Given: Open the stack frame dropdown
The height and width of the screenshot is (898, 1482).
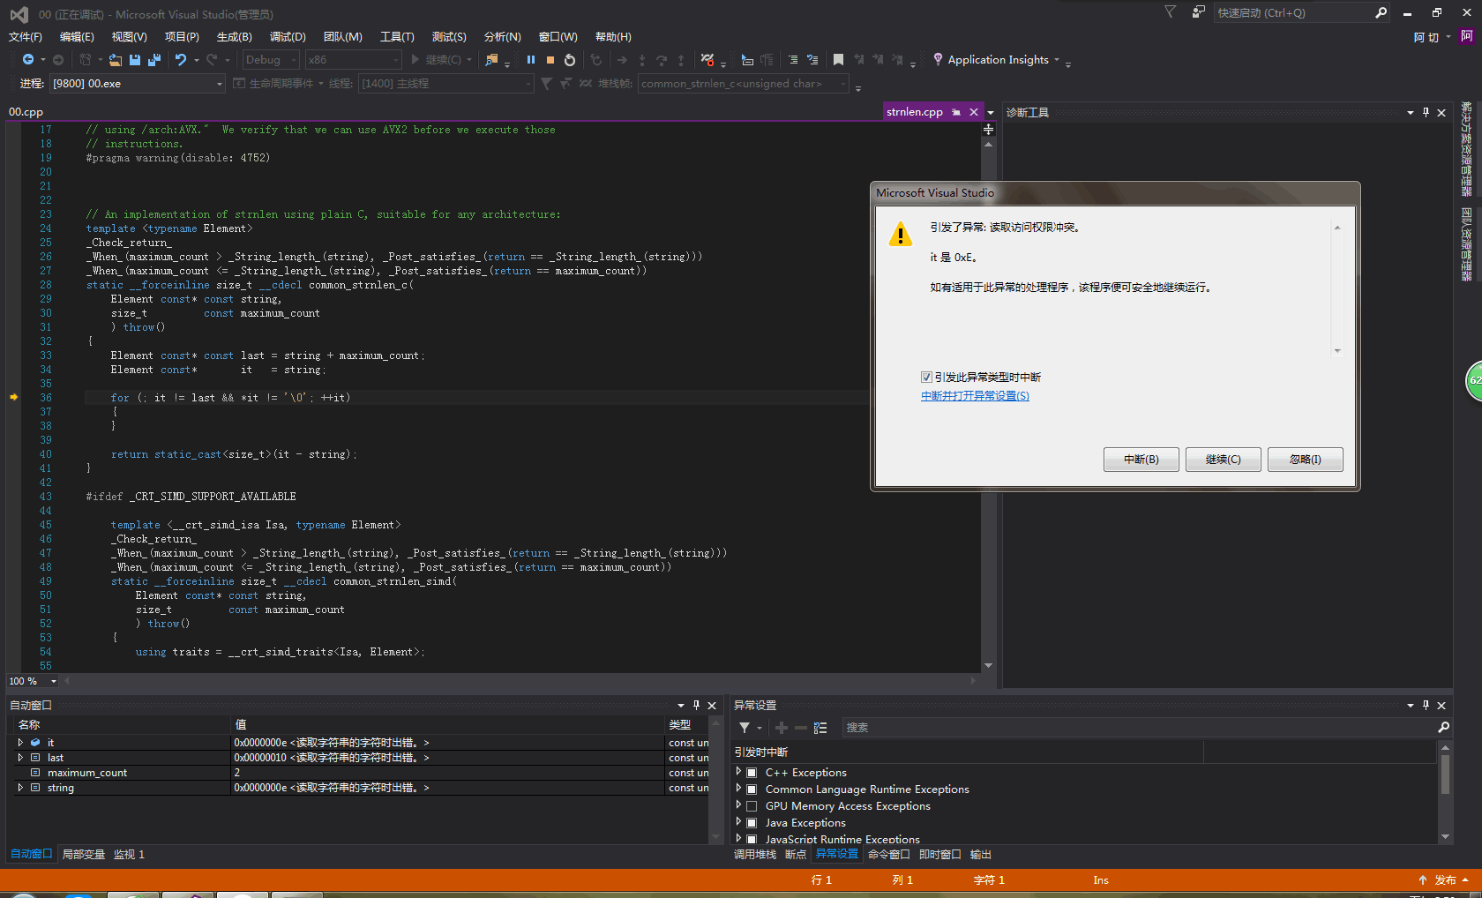Looking at the screenshot, I should (744, 84).
